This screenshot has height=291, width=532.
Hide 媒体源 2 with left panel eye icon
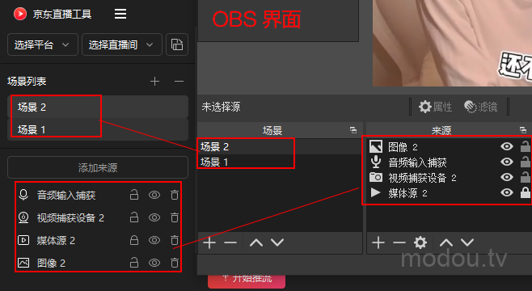pos(154,240)
